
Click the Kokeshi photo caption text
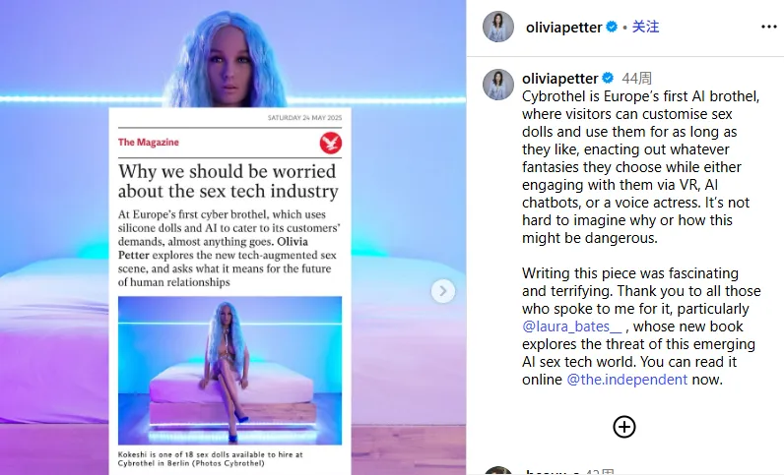(211, 458)
